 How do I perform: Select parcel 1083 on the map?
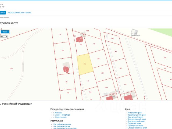pyautogui.click(x=102, y=73)
